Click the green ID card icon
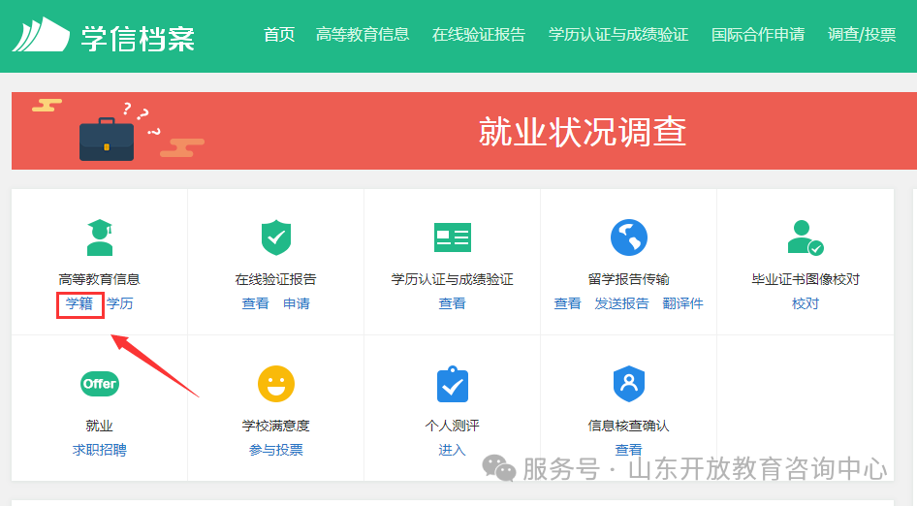917x506 pixels. 452,237
